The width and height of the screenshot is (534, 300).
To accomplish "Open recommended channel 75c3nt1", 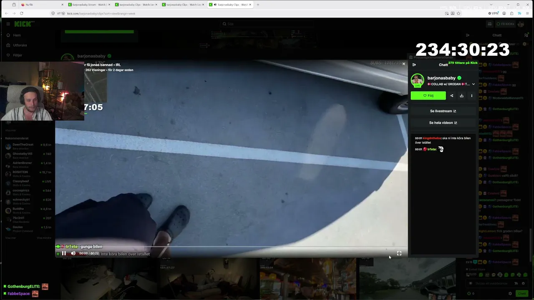I will point(28,219).
